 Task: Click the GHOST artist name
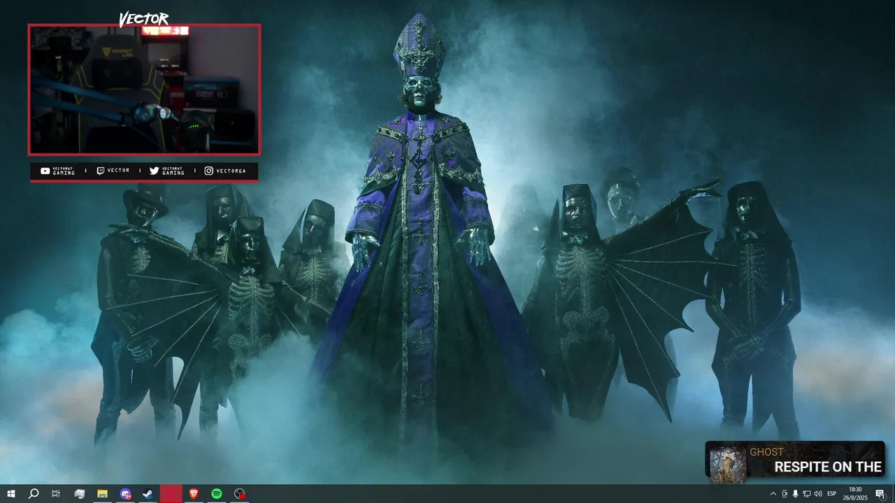766,452
